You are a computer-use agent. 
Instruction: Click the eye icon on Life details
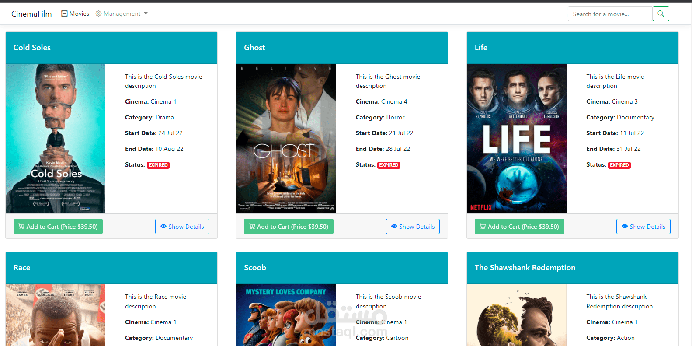pyautogui.click(x=625, y=227)
